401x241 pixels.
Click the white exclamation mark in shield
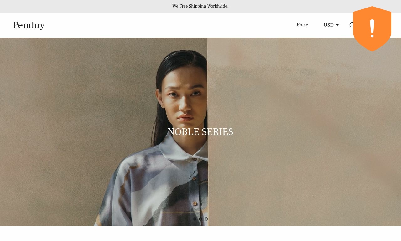coord(372,29)
